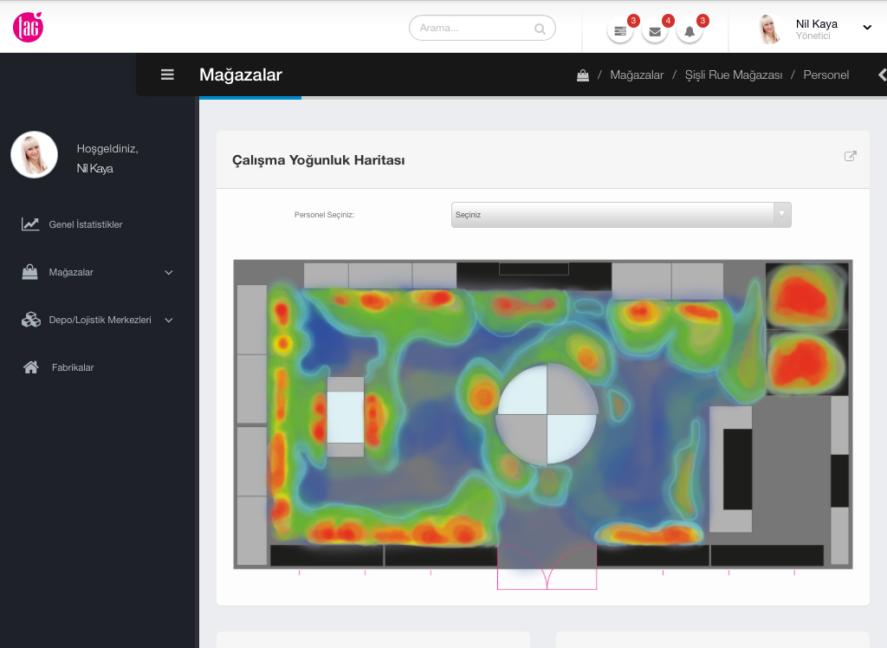The height and width of the screenshot is (648, 887).
Task: Click the sidebar profile photo of Nil Kaya
Action: (x=34, y=155)
